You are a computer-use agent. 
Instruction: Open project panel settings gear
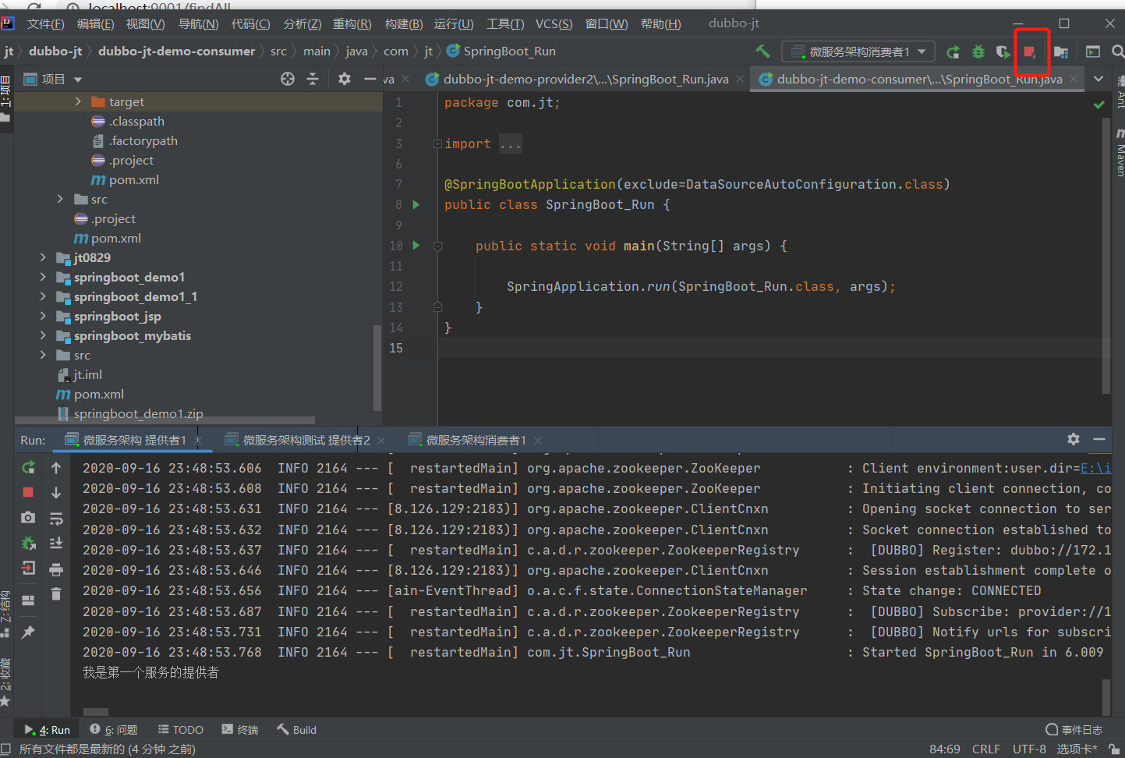(345, 79)
